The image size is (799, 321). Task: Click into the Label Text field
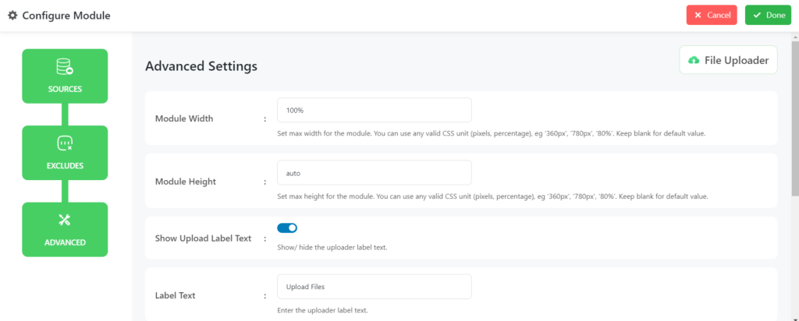pos(374,287)
